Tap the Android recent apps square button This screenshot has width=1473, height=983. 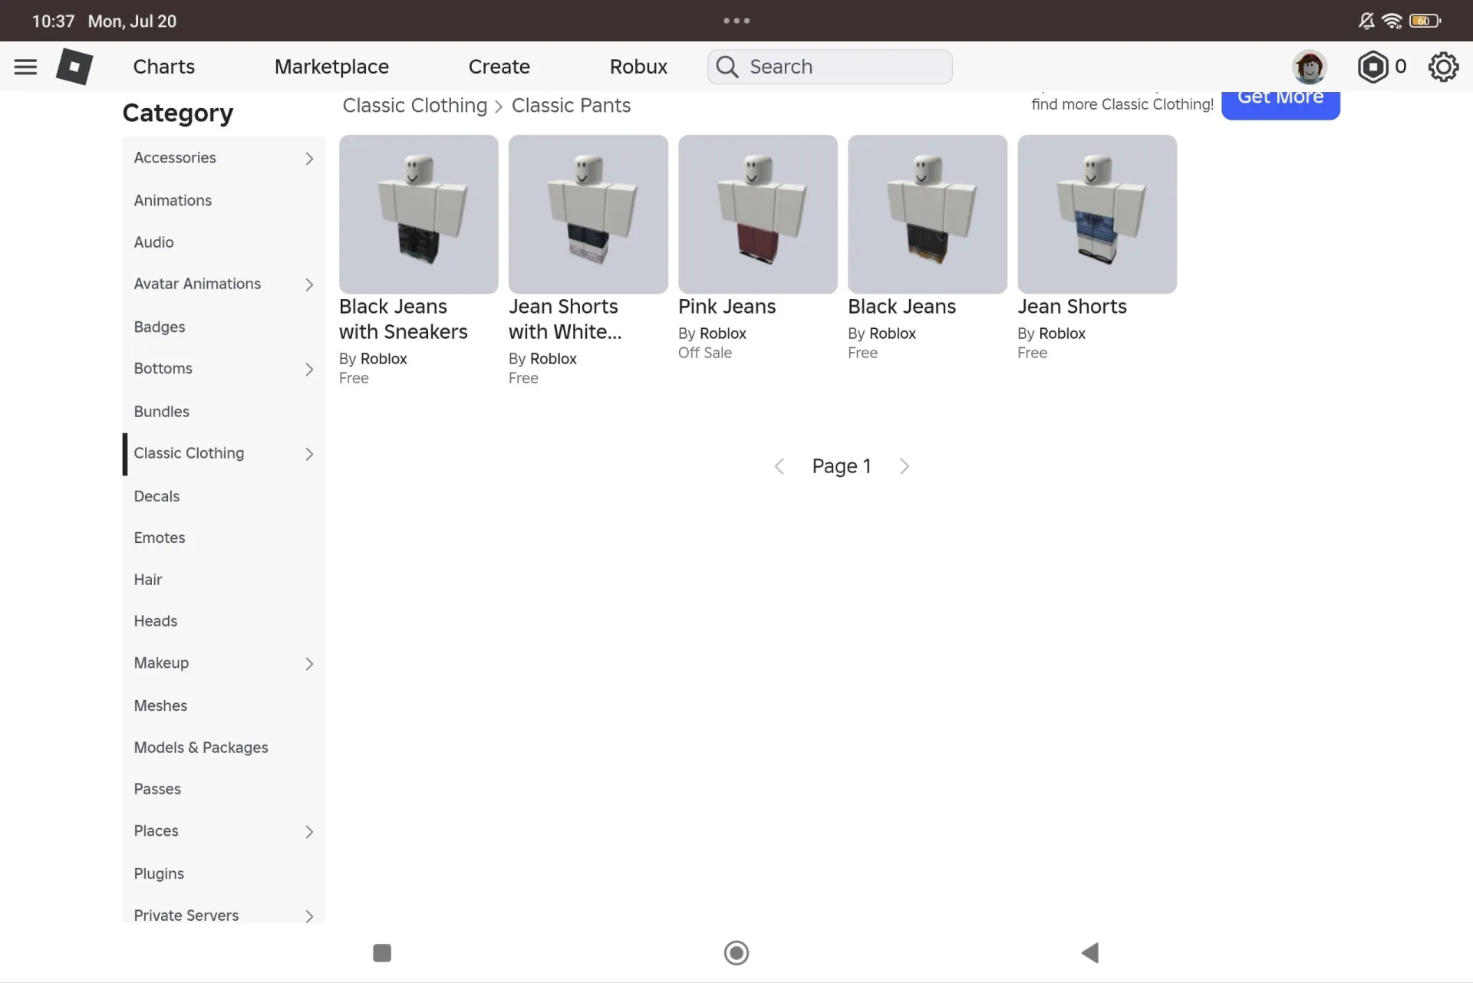pos(382,952)
